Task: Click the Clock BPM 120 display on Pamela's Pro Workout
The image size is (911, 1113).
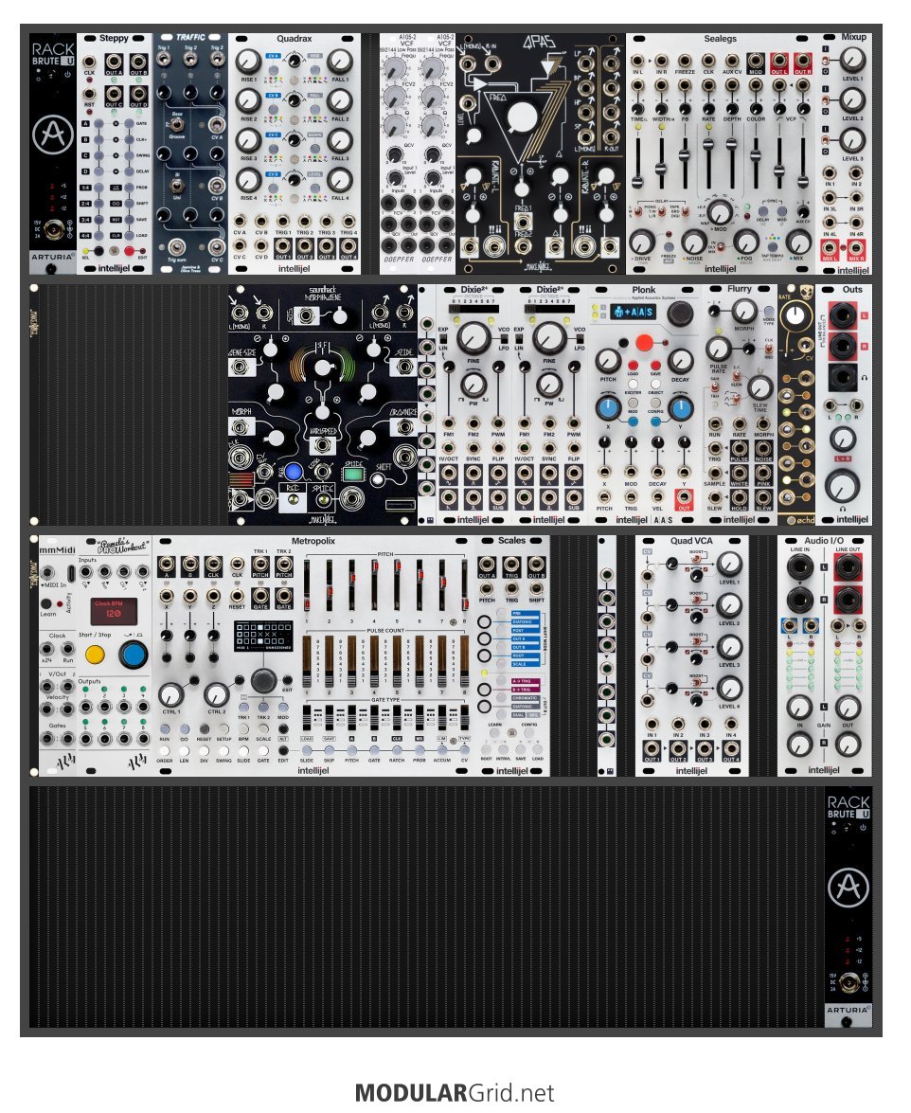Action: pos(114,610)
